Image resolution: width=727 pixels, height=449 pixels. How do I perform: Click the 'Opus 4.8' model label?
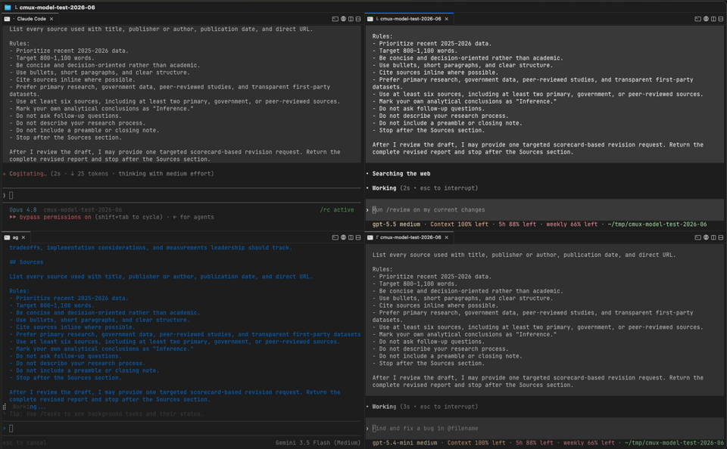(x=23, y=209)
